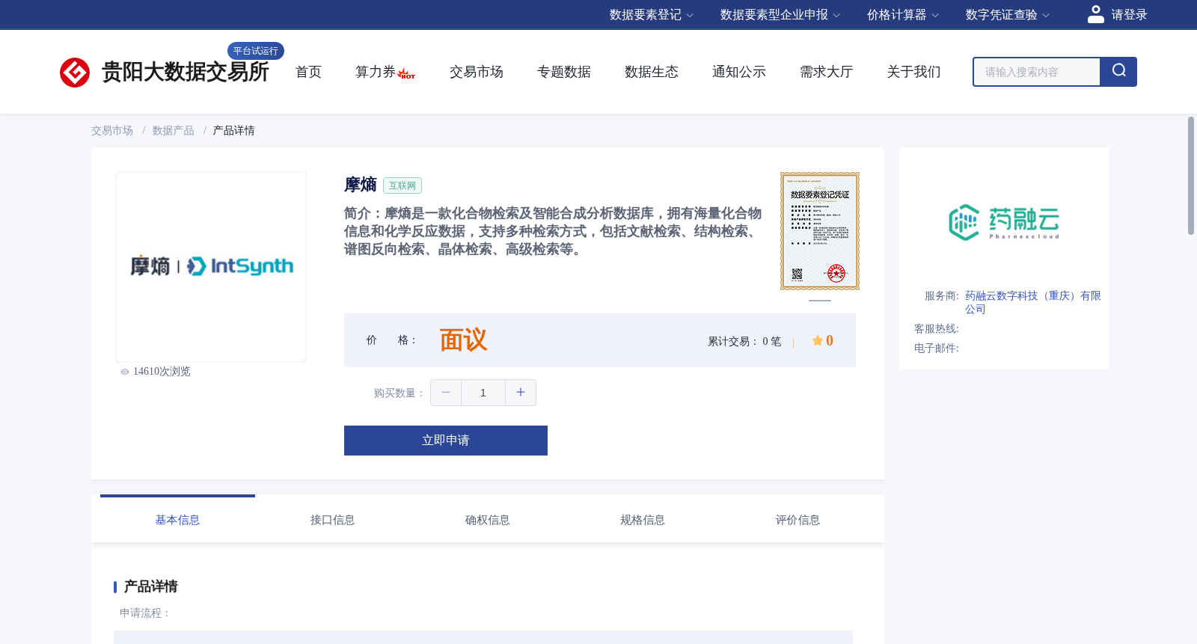Click the 面议 price text
This screenshot has height=644, width=1197.
point(463,340)
